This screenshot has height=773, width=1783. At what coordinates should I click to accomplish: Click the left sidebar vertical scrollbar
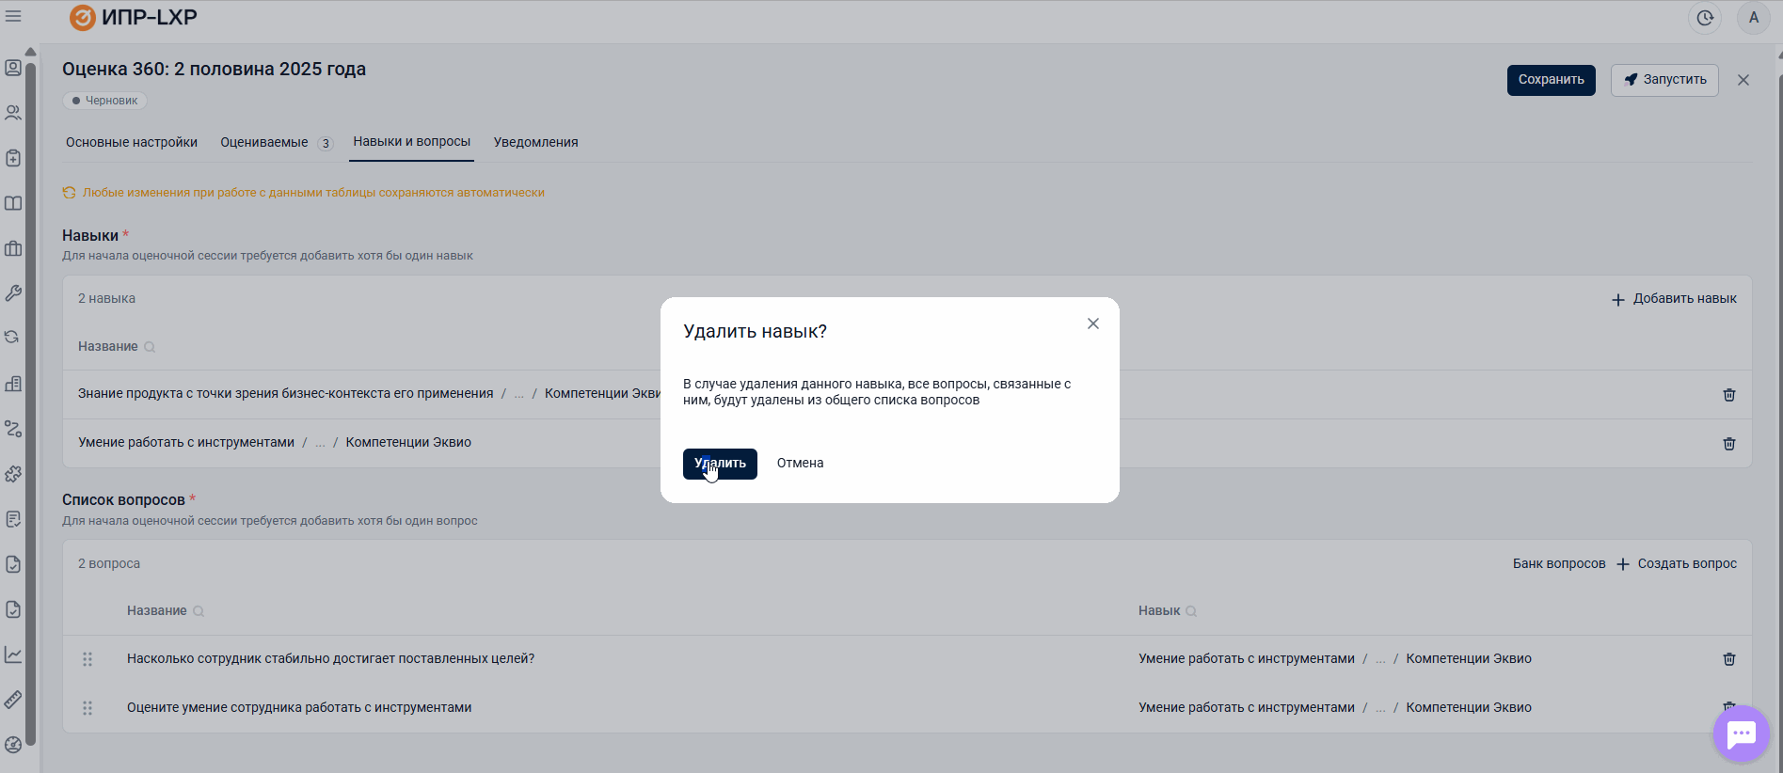click(31, 404)
